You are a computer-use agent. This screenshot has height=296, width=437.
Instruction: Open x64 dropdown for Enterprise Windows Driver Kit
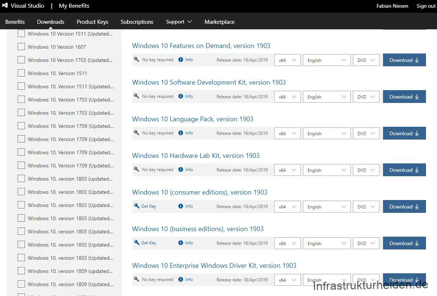pos(287,280)
